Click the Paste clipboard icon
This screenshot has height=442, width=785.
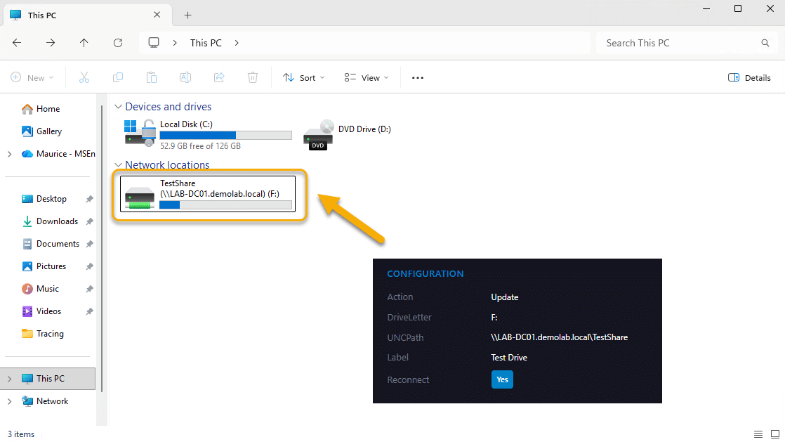(152, 78)
